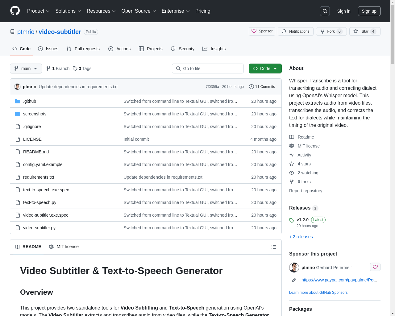Screen dimensions: 395x316
Task: Click the sponsor heart button beside ptmrio
Action: tap(375, 267)
